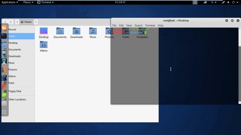
Task: Open the Music folder icon in Files
Action: 93,31
